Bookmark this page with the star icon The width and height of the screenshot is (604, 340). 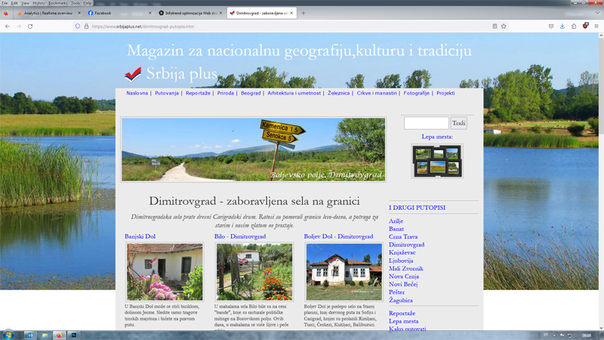(504, 26)
